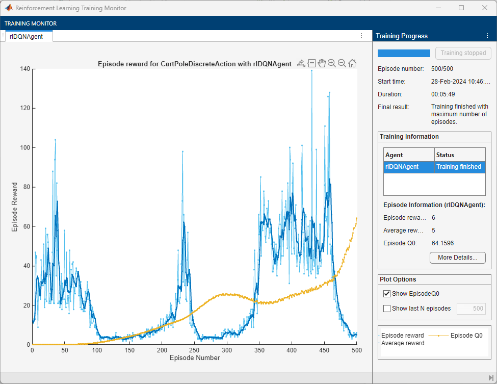Open the axes export menu icon

coord(301,63)
